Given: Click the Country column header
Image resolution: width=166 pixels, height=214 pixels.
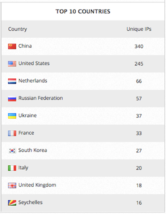Looking at the screenshot, I should (17, 29).
